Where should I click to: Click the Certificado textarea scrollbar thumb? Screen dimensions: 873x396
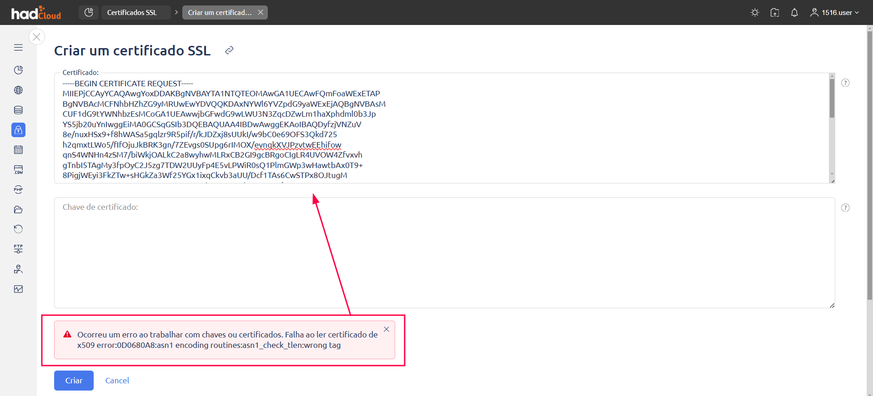tap(832, 98)
